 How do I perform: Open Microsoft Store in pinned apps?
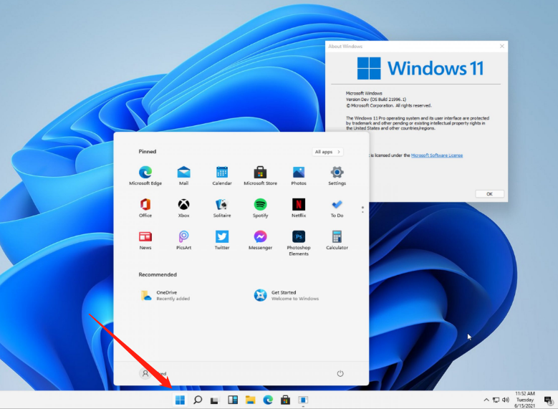pyautogui.click(x=260, y=175)
